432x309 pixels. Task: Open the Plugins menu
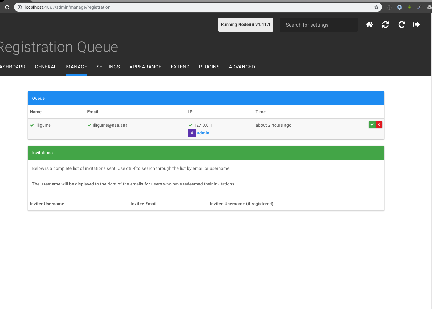click(x=209, y=67)
